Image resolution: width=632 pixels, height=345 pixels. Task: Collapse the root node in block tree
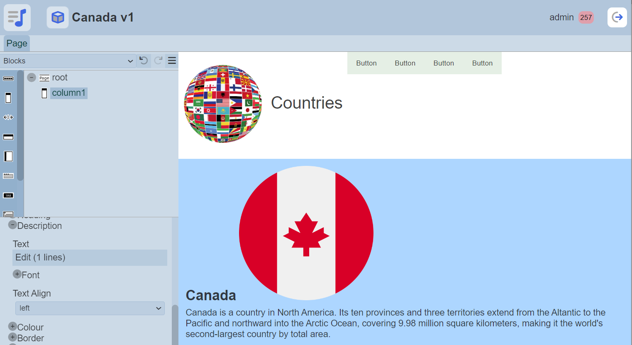click(x=32, y=78)
